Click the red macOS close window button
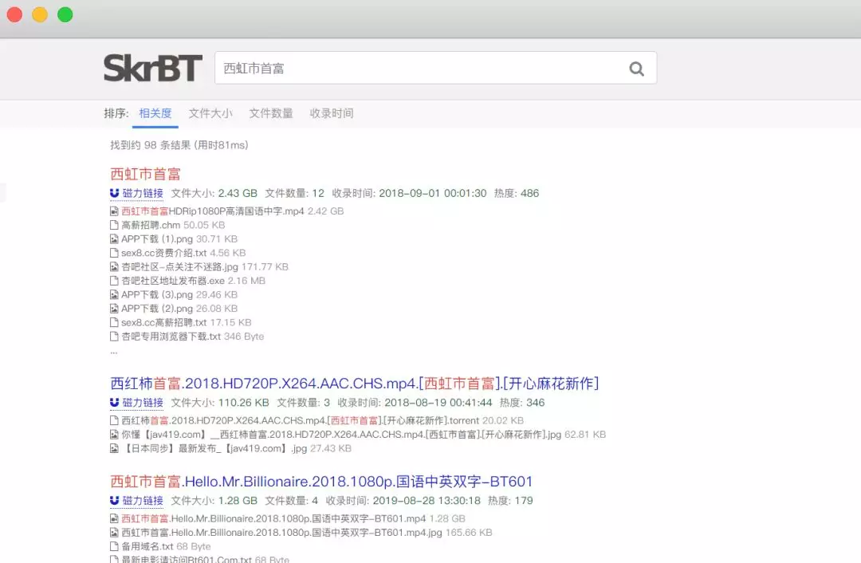 click(x=15, y=15)
